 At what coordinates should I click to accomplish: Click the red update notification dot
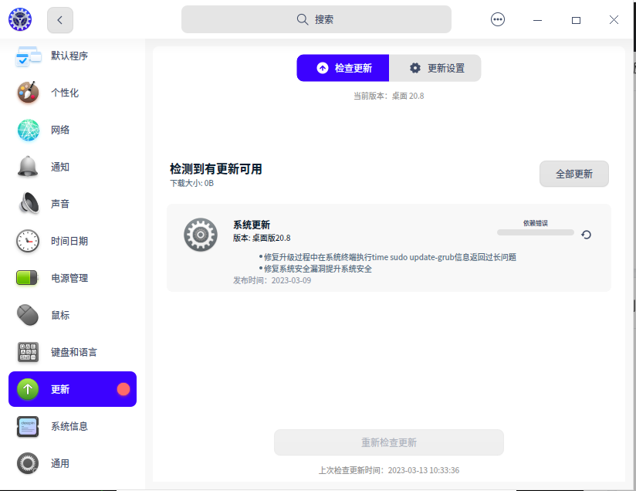[x=123, y=389]
